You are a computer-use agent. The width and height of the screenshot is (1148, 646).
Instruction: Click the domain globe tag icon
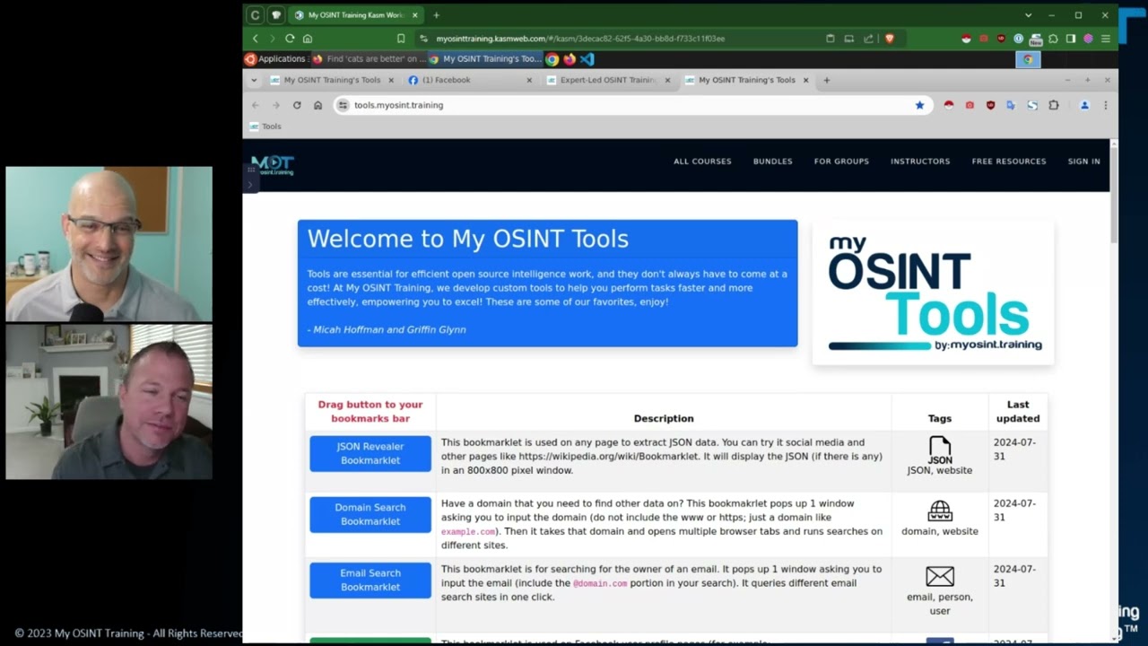click(940, 511)
